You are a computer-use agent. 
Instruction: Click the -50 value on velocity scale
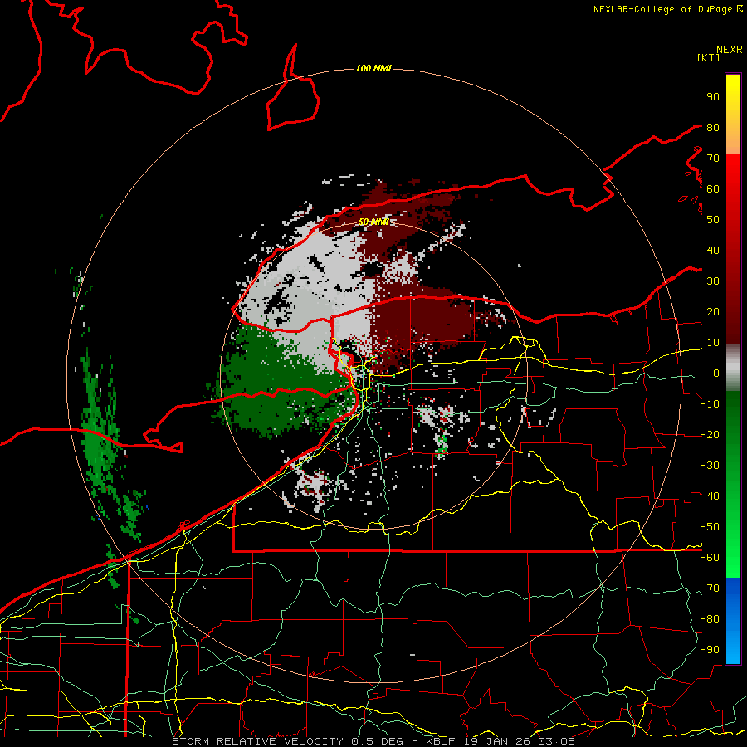[710, 527]
